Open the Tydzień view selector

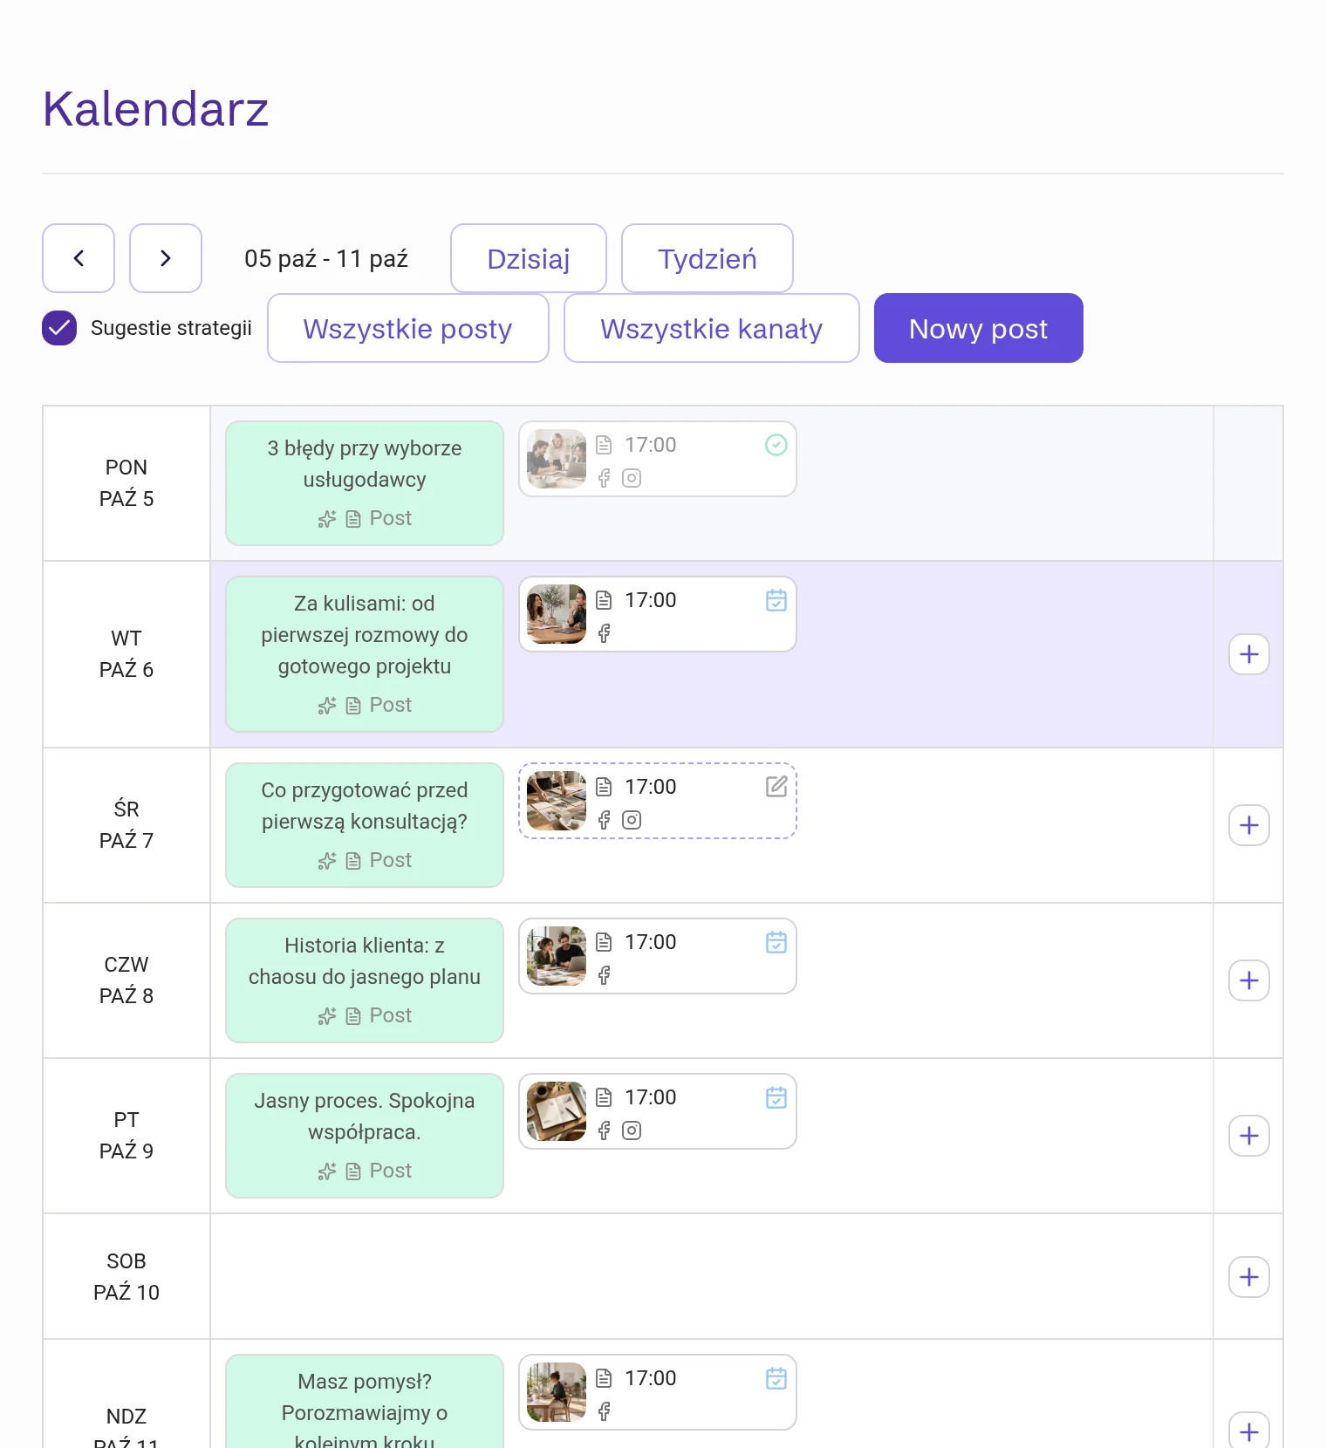pos(707,258)
